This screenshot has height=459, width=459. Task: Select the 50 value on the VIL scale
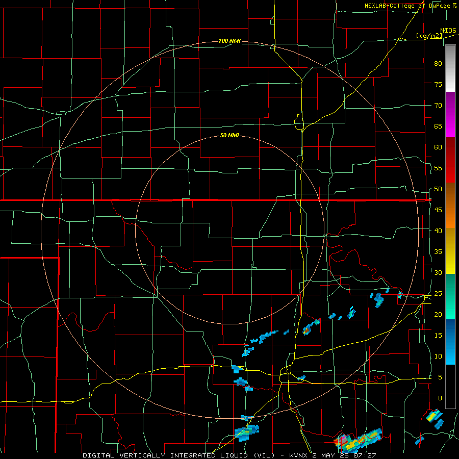(438, 189)
